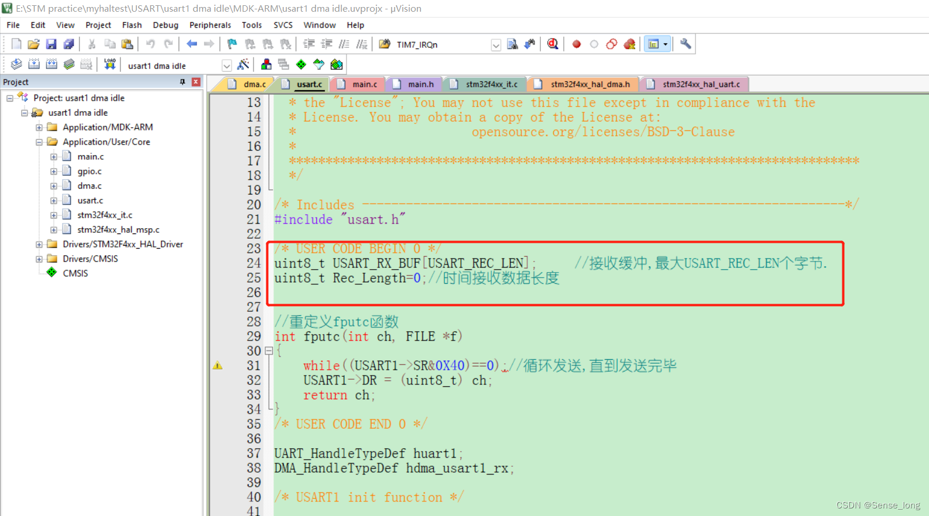This screenshot has width=929, height=516.
Task: Save the current file
Action: point(51,44)
